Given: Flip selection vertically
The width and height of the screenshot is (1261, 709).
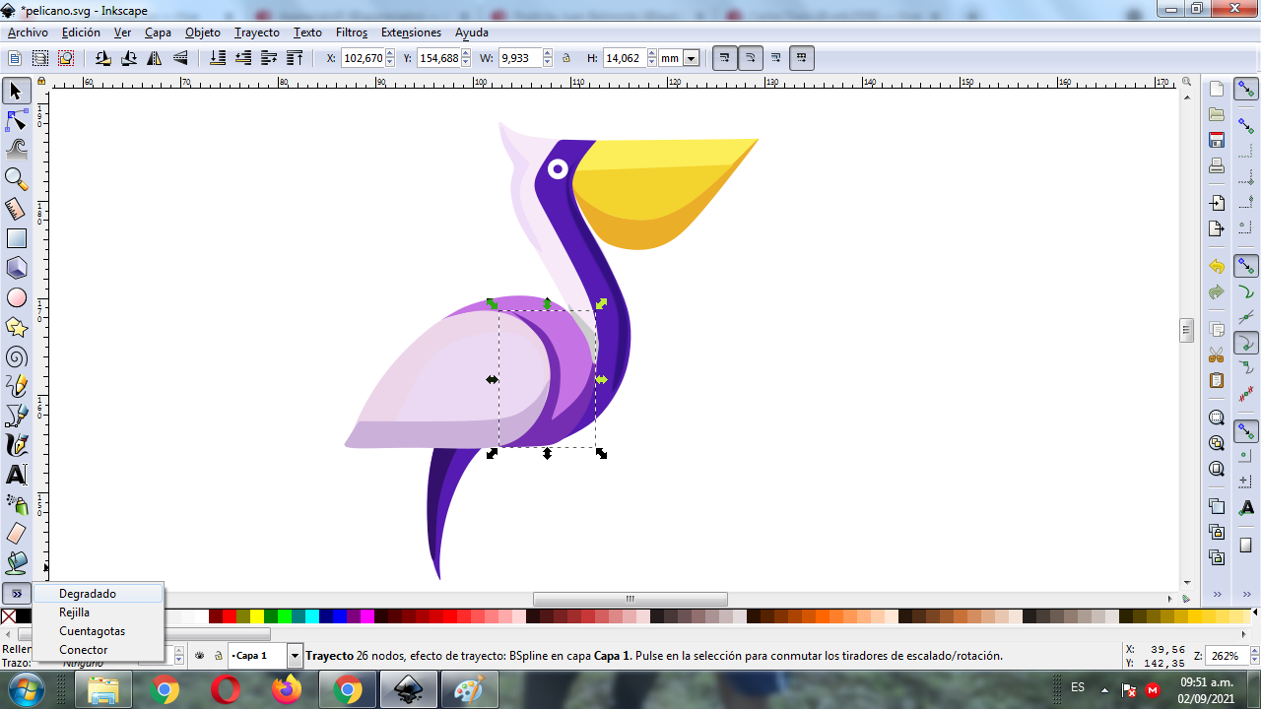Looking at the screenshot, I should point(180,58).
